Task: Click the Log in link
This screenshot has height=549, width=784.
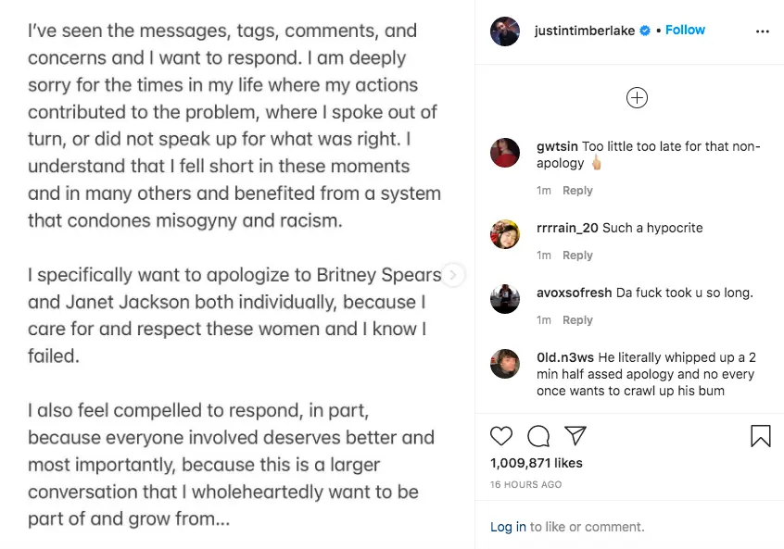Action: point(508,527)
